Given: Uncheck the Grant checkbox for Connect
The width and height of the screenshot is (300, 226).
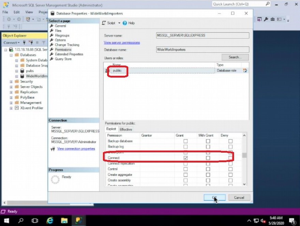Looking at the screenshot, I should tap(186, 157).
